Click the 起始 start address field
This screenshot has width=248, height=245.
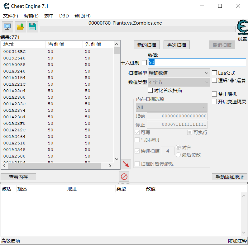(177, 116)
